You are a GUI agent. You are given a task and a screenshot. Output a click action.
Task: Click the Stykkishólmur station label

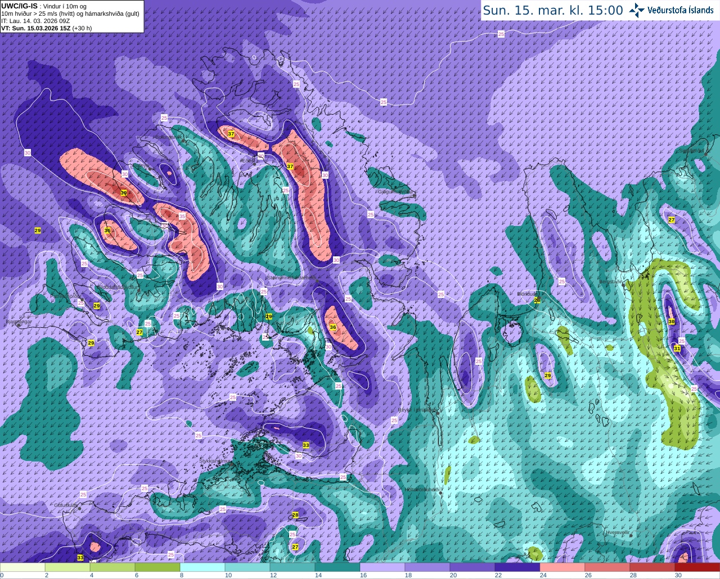pos(215,461)
